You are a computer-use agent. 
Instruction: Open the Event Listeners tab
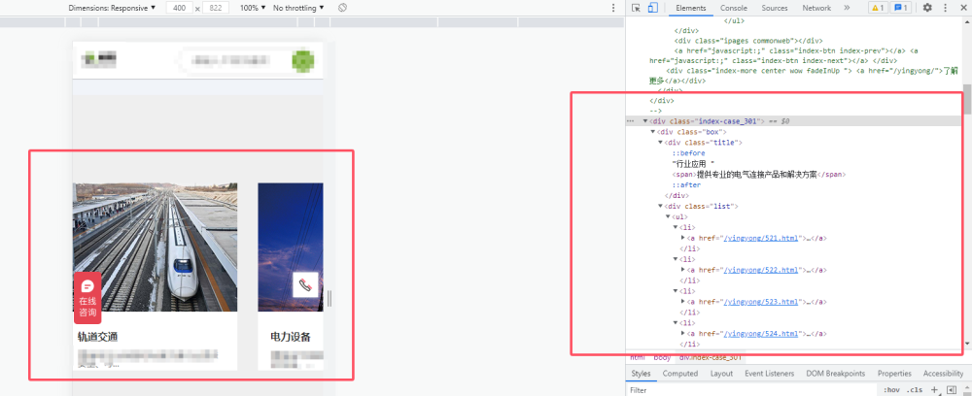click(x=769, y=374)
